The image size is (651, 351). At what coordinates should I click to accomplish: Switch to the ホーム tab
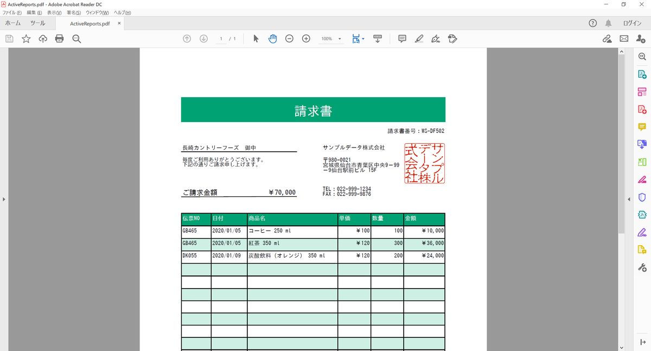click(13, 23)
